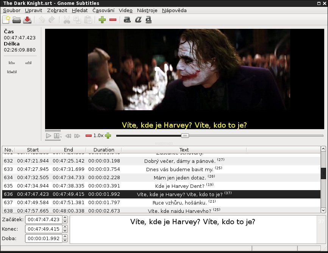
Task: Click end time 00:47:49.415 in highlighted row 636
Action: (69, 194)
